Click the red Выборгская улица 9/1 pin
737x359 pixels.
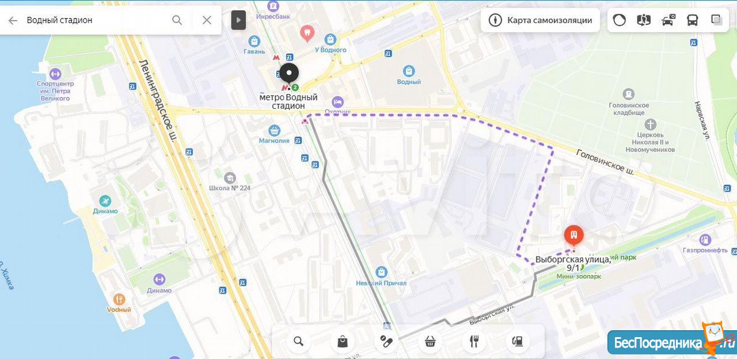[573, 236]
